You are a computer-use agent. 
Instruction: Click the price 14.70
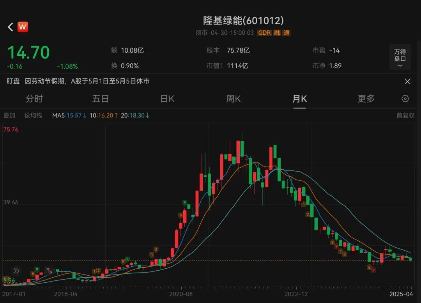(28, 52)
